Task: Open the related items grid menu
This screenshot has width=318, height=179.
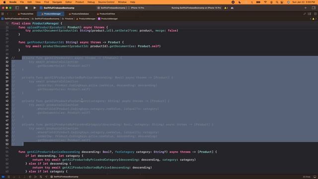Action: [x=2, y=14]
